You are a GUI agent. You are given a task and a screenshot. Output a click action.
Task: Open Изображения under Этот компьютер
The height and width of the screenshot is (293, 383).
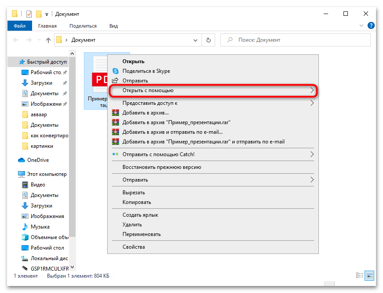[43, 216]
